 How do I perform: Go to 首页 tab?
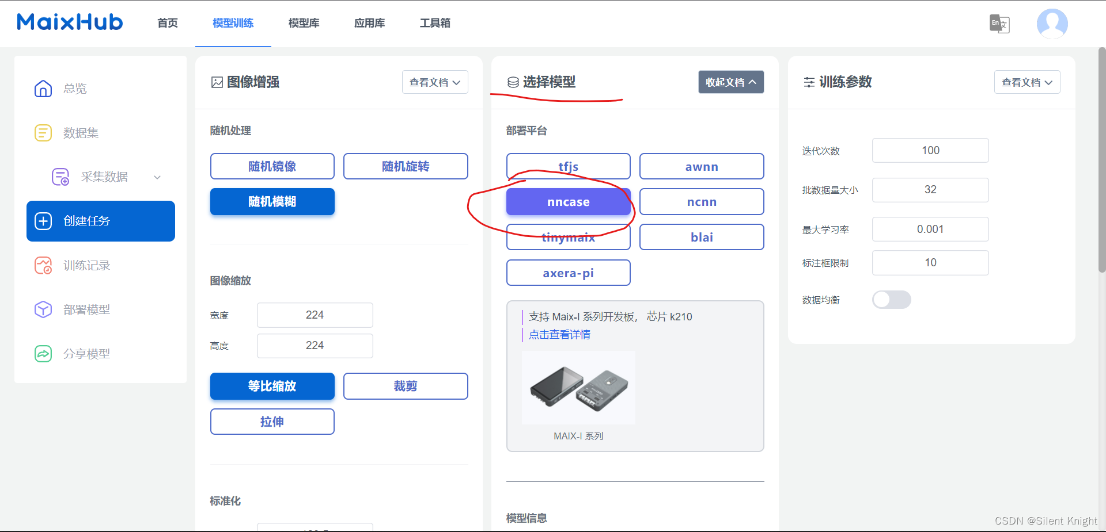pyautogui.click(x=168, y=23)
